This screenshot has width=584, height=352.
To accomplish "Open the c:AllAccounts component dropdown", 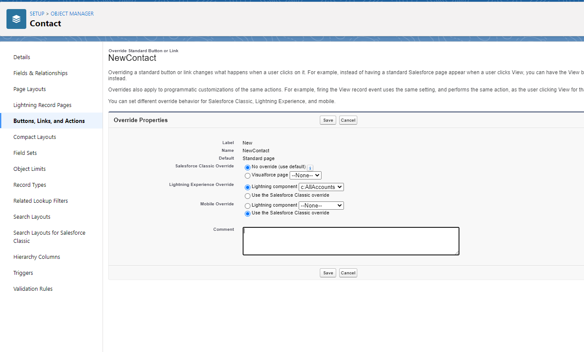I will click(x=321, y=187).
